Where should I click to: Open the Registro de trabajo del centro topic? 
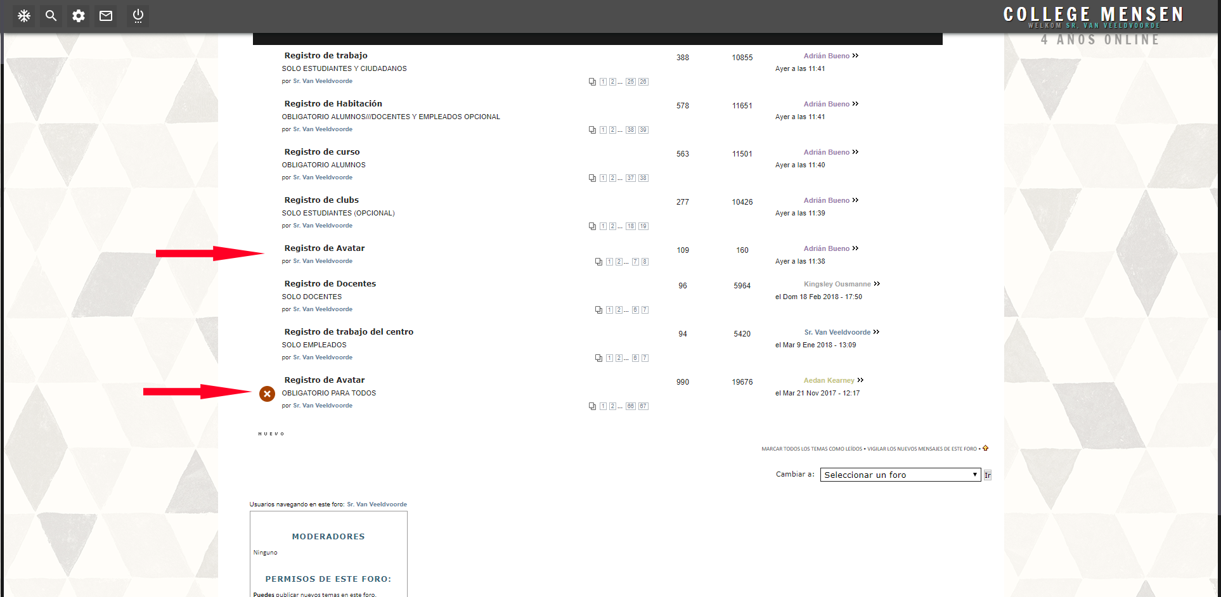coord(349,332)
